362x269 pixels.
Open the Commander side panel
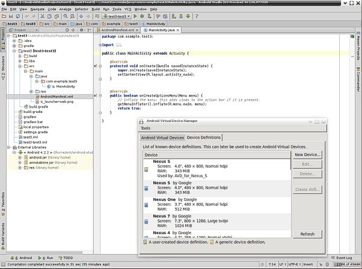[x=358, y=79]
